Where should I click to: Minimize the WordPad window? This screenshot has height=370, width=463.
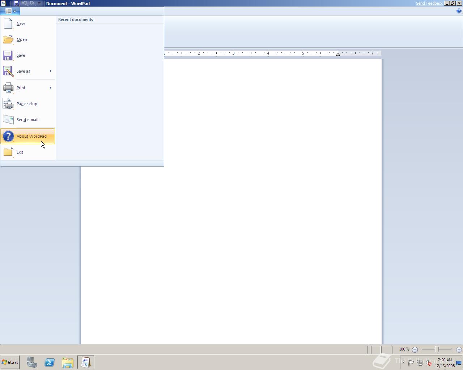(x=447, y=3)
